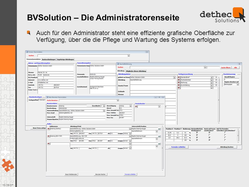Click position table vertical scrollbar
This screenshot has height=187, width=249.
click(x=238, y=136)
